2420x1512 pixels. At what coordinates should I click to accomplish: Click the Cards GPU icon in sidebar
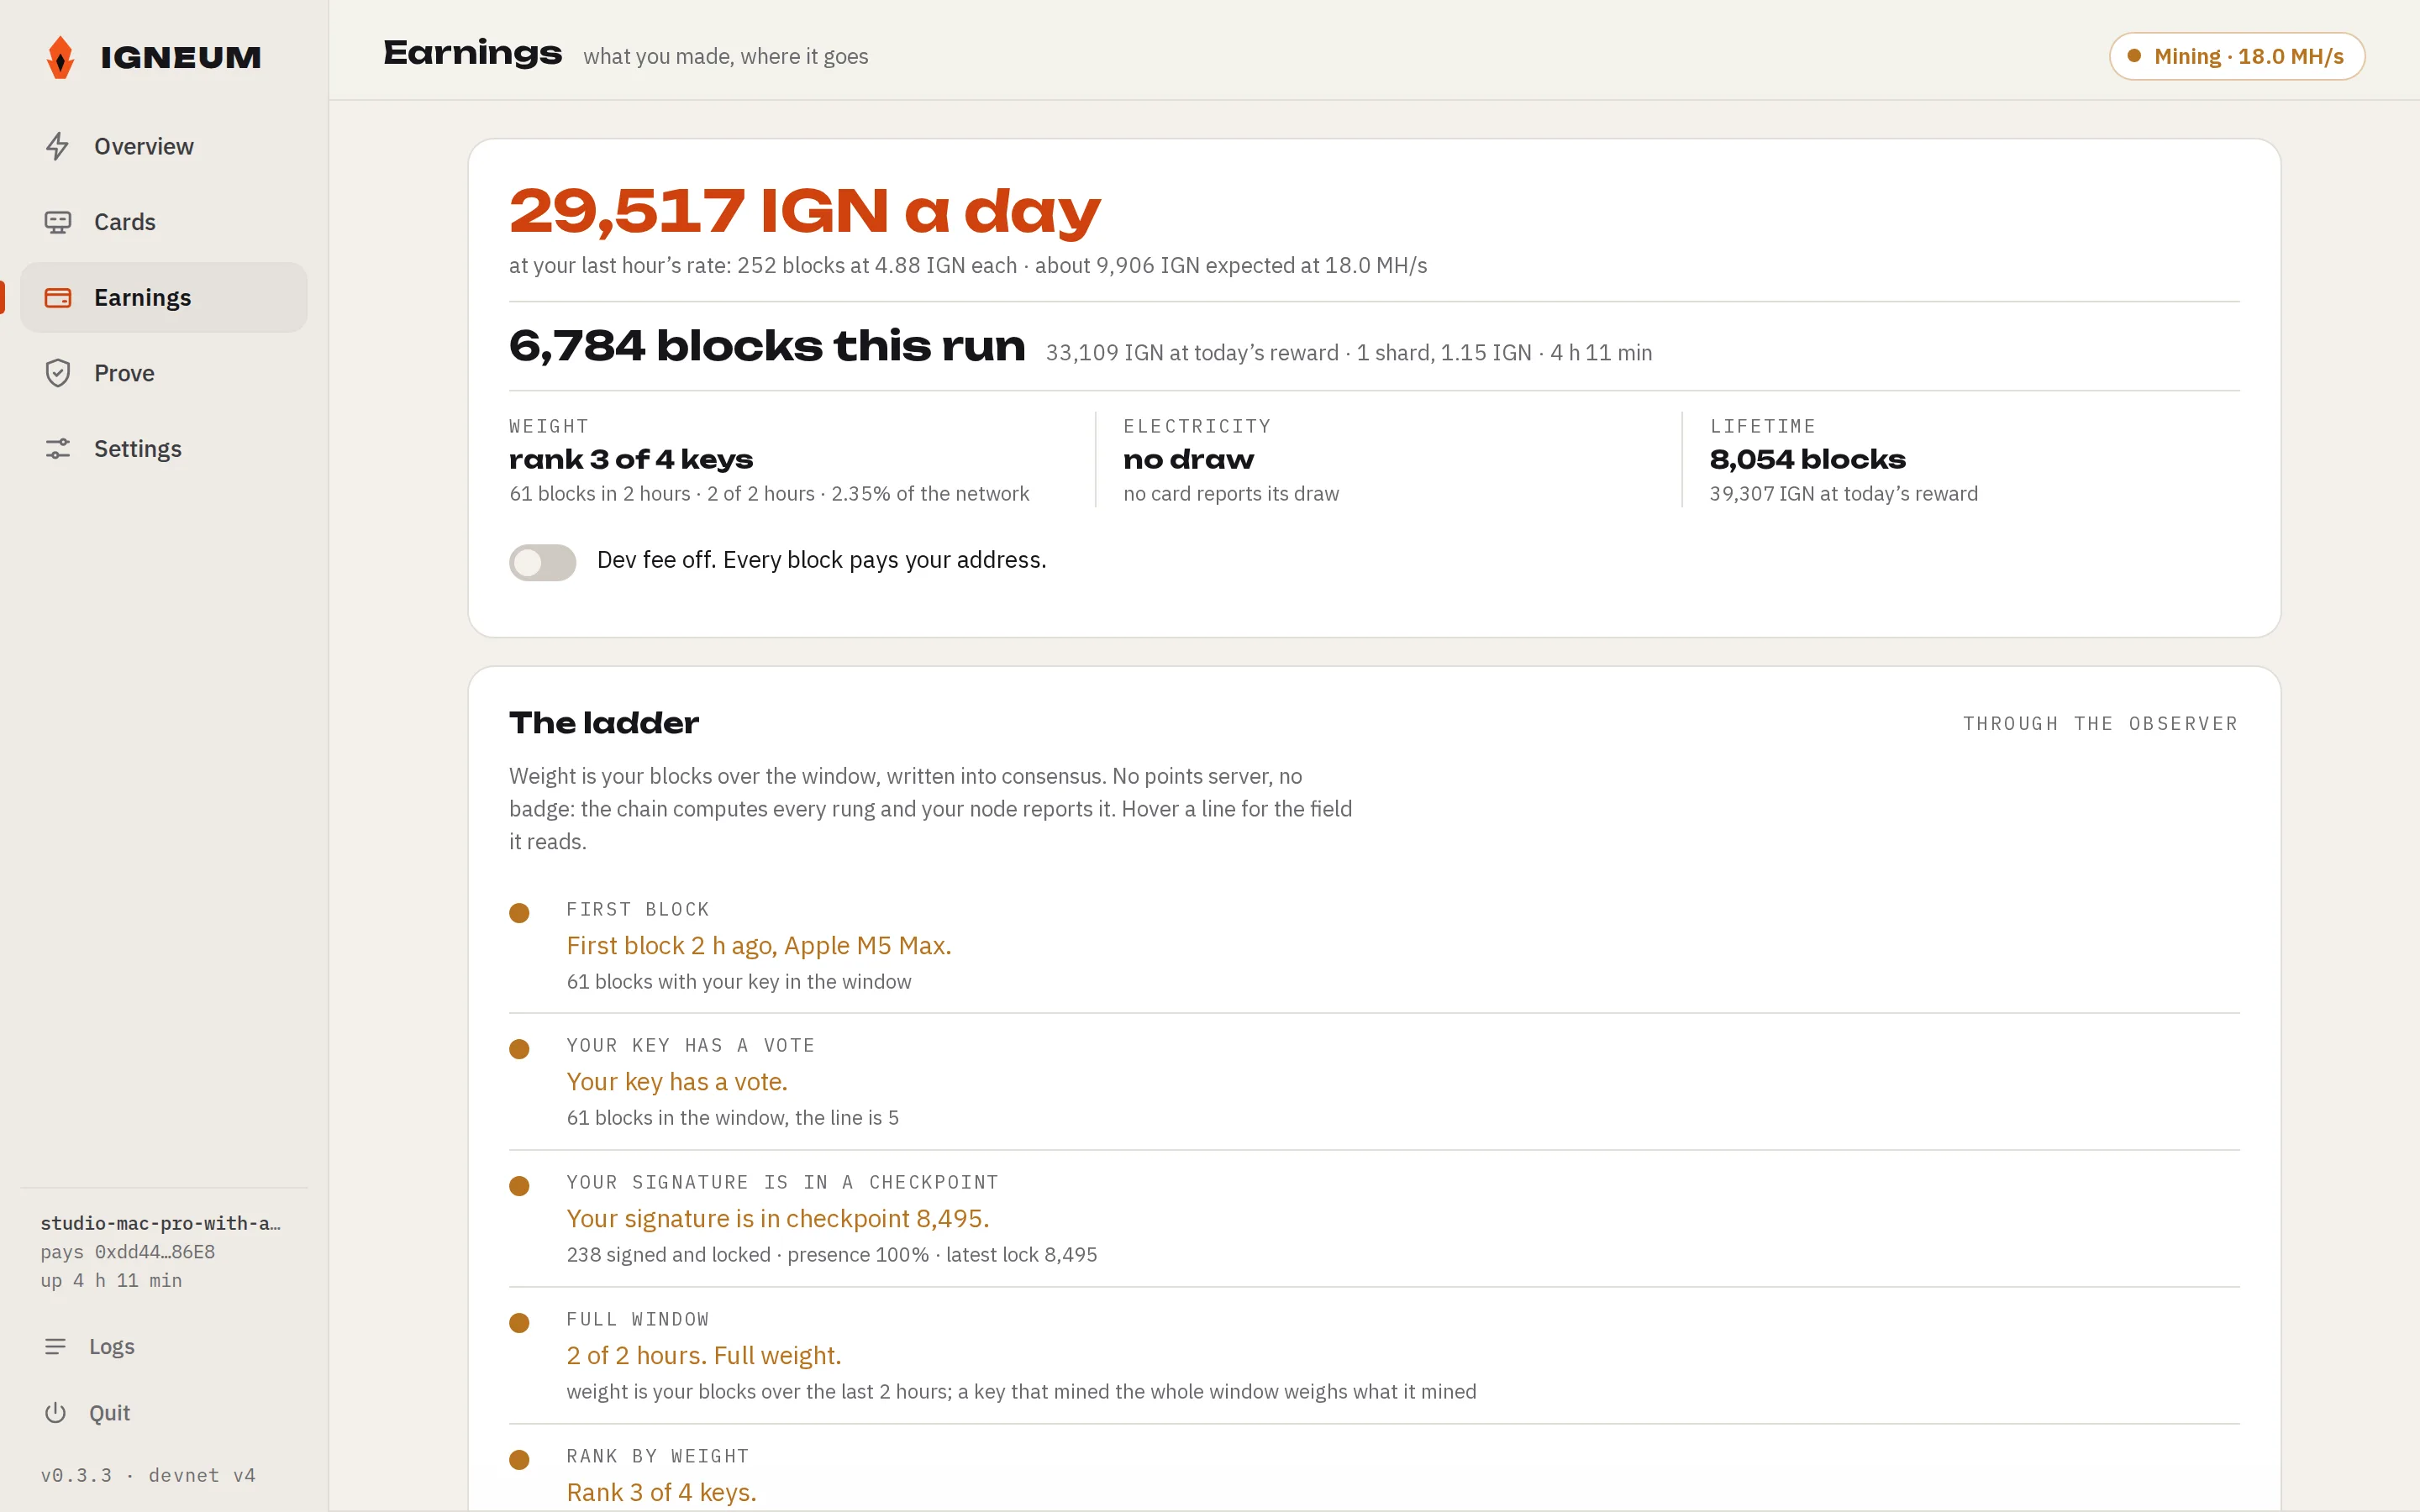coord(57,222)
